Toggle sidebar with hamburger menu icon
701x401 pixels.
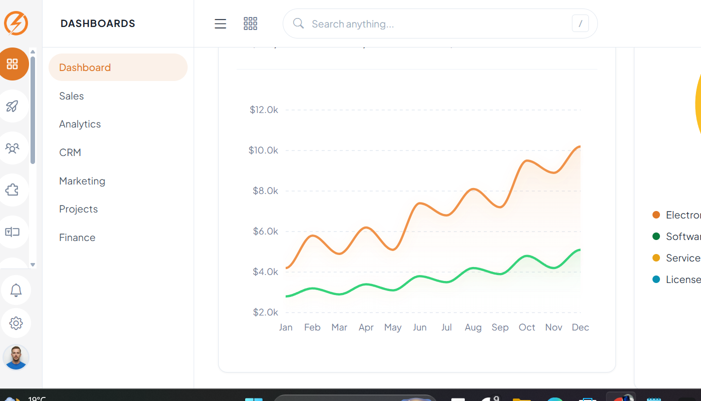(220, 23)
